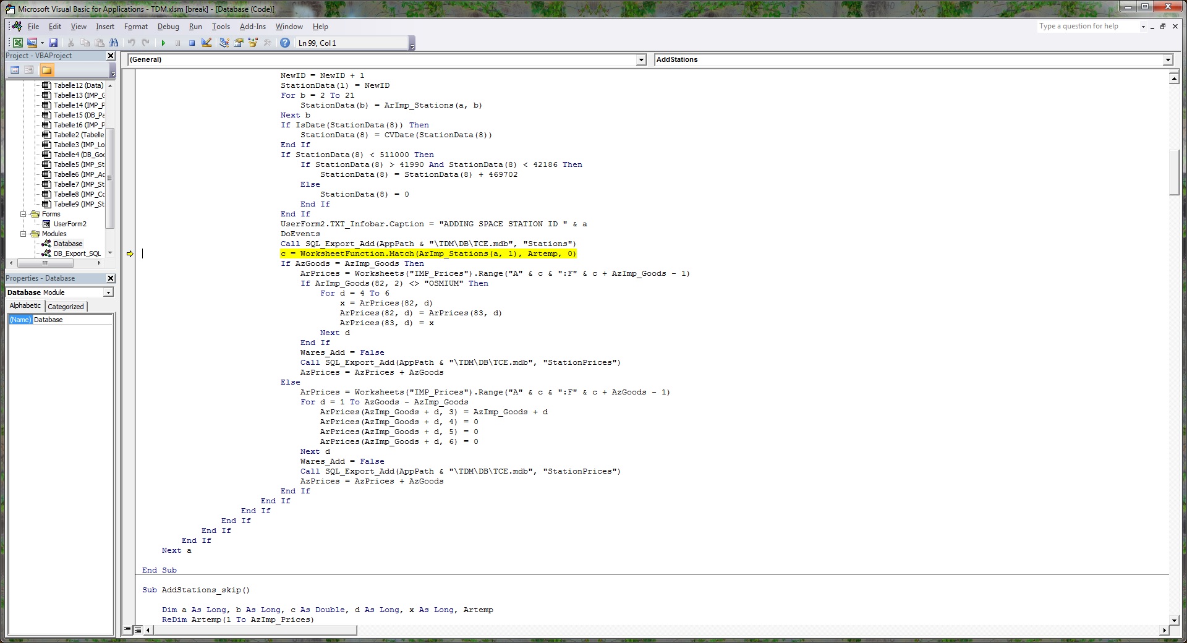
Task: Open the Window menu
Action: pyautogui.click(x=289, y=27)
